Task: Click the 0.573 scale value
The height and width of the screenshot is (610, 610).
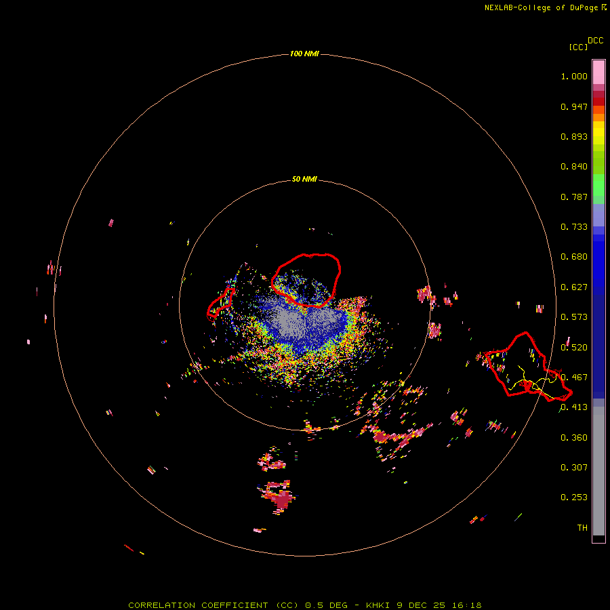Action: (x=574, y=317)
